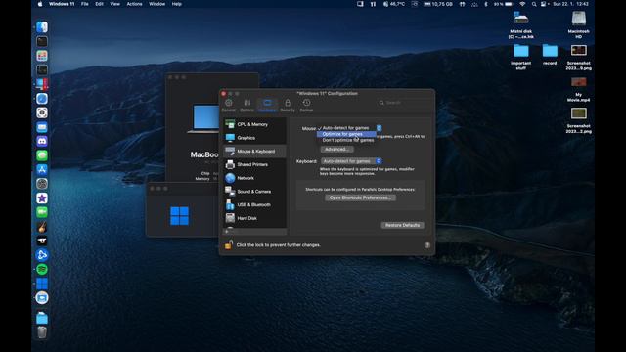Click the battery indicator in menu bar
626x352 pixels.
tap(503, 4)
